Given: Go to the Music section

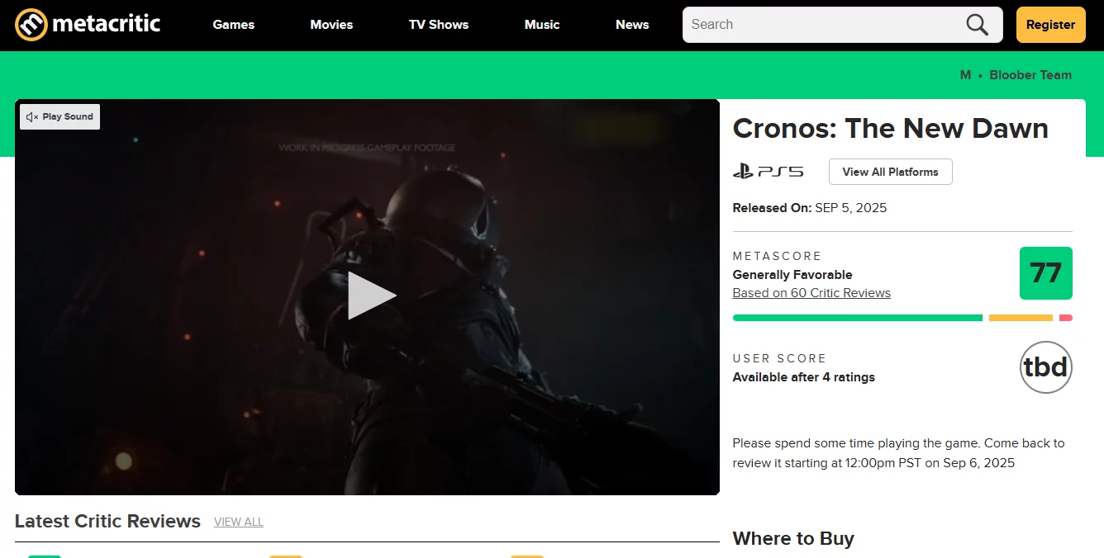Looking at the screenshot, I should coord(542,25).
